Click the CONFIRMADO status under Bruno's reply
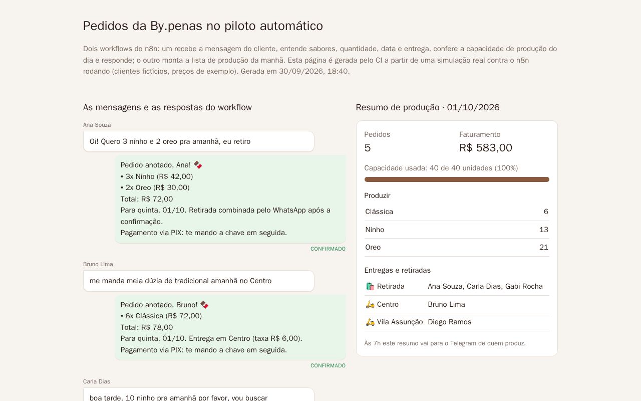This screenshot has width=641, height=401. tap(328, 365)
